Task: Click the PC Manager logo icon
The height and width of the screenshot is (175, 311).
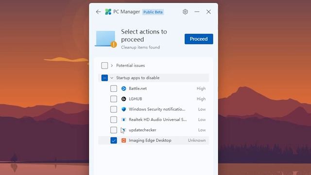Action: click(x=108, y=12)
